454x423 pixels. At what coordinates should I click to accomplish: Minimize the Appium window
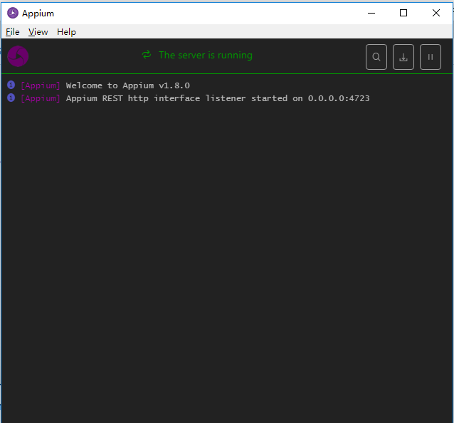(x=371, y=13)
